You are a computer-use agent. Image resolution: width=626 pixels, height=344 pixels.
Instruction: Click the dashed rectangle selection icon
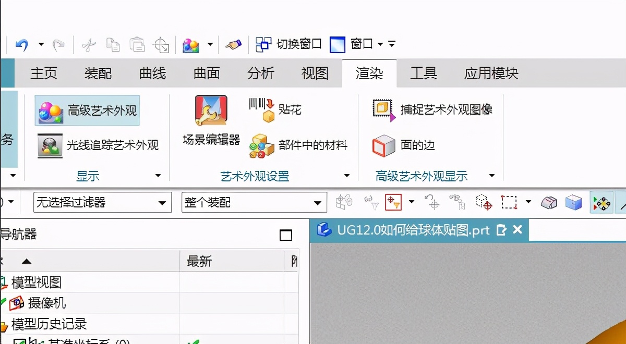pyautogui.click(x=509, y=202)
